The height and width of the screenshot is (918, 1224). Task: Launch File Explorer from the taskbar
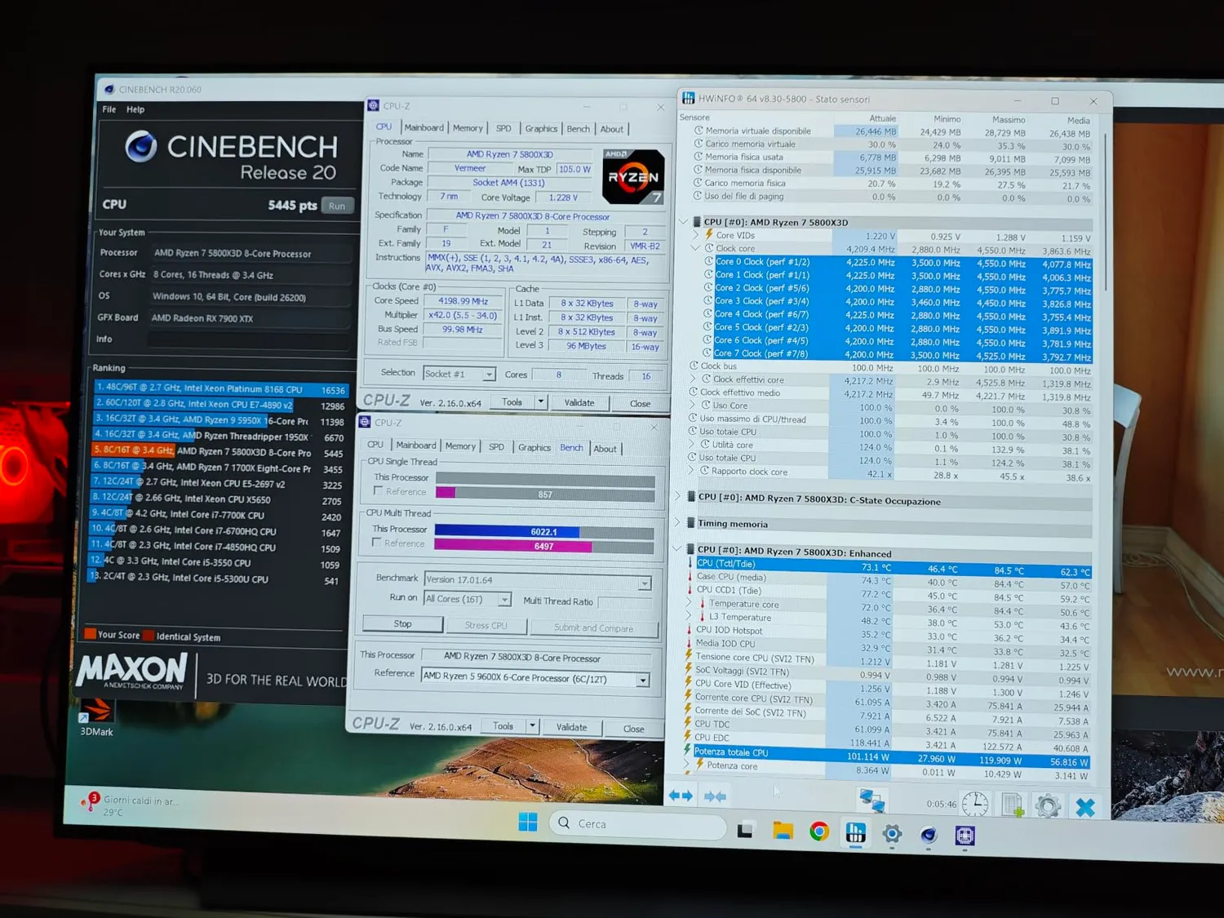click(783, 831)
